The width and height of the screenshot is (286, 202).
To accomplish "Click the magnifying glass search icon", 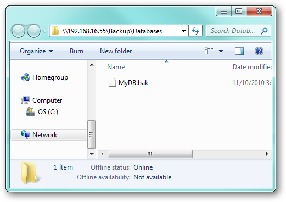I will [264, 31].
